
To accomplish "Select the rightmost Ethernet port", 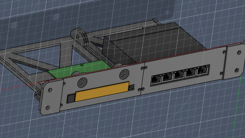I will click(x=202, y=71).
